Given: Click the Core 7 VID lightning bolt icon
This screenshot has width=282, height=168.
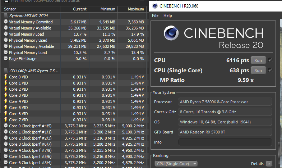Looking at the screenshot, I should click(6, 120).
